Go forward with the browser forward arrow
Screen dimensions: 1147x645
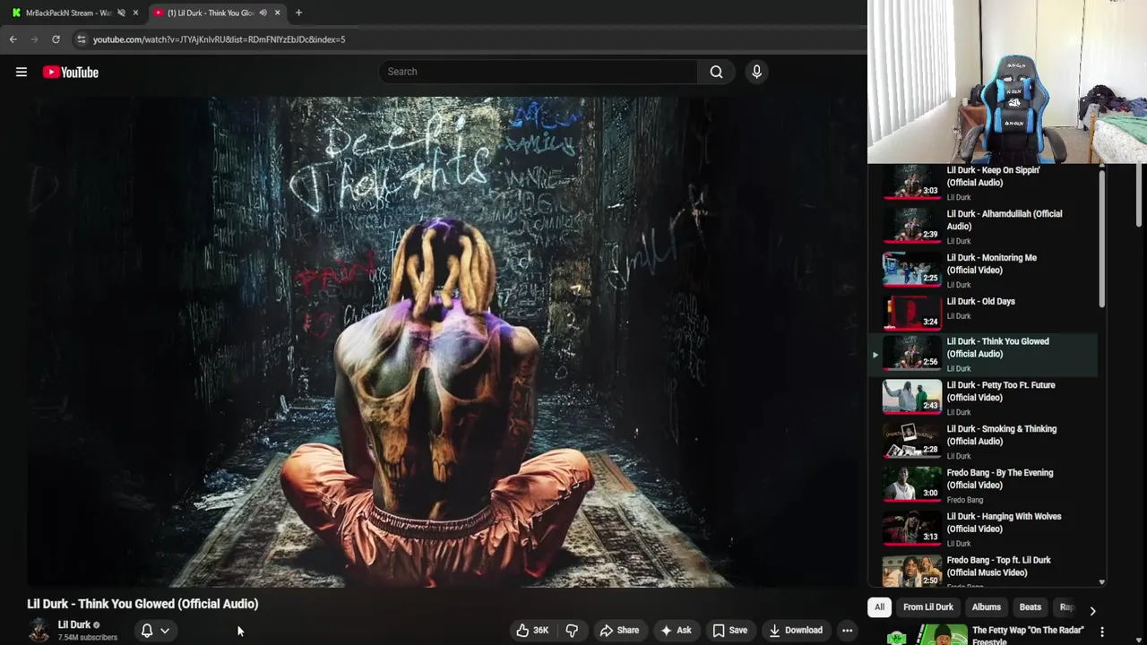tap(34, 39)
